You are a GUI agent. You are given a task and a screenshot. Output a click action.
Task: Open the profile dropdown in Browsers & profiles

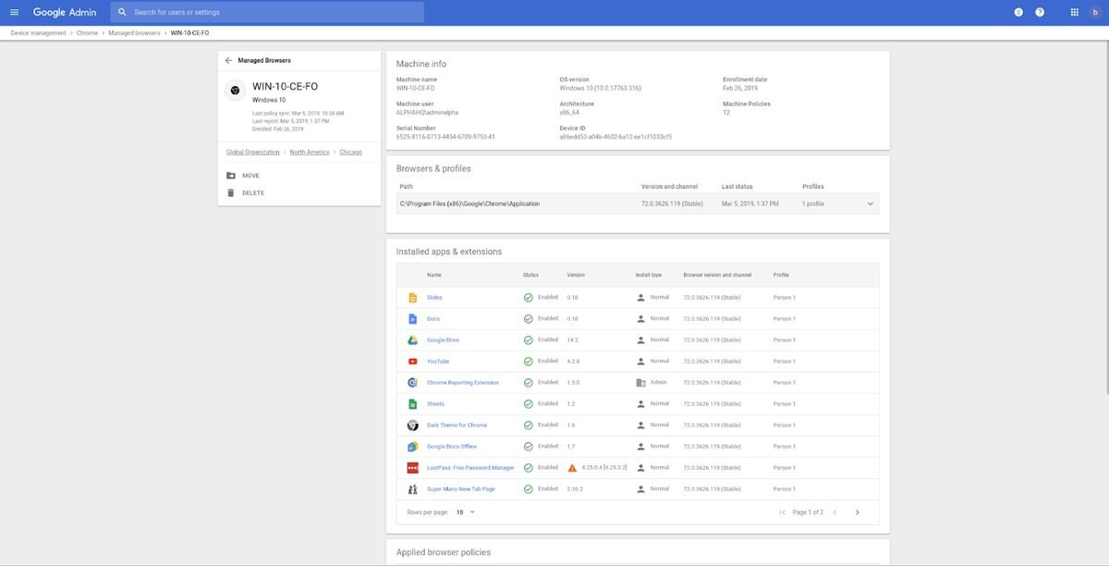coord(868,201)
